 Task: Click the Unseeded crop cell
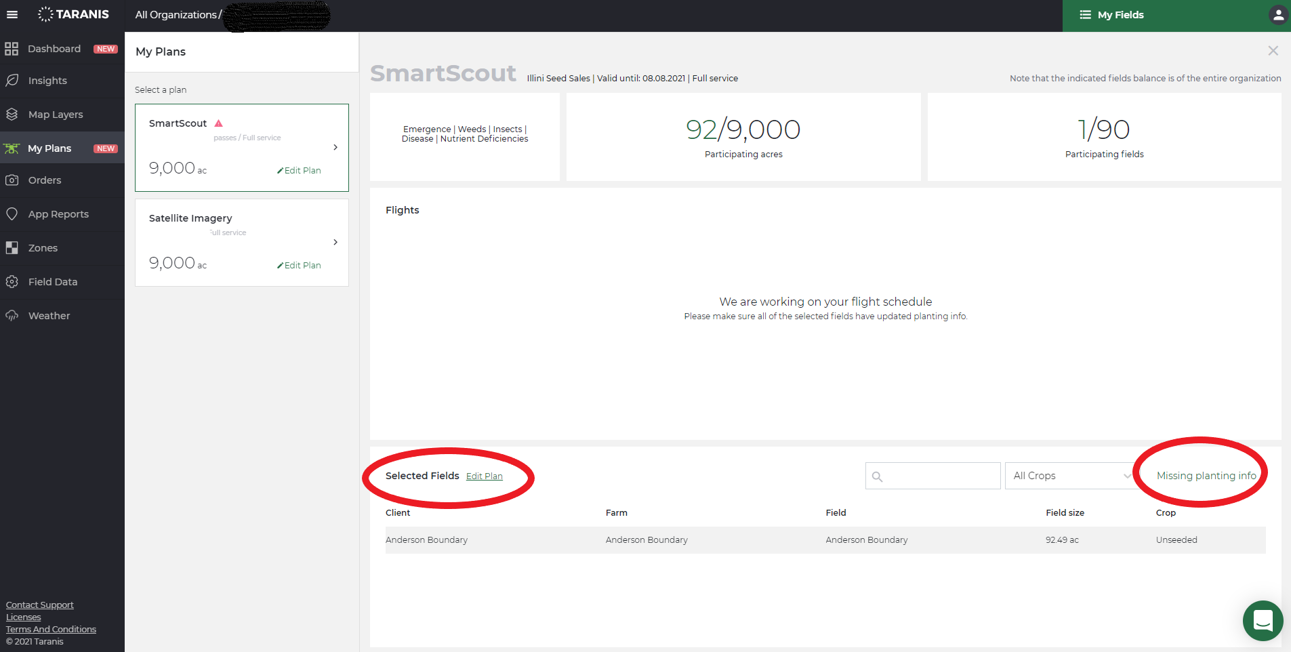point(1176,540)
